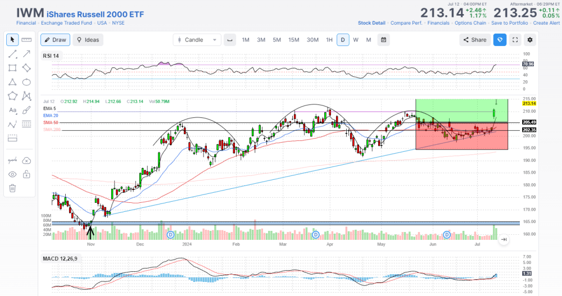Open chart settings gear icon
The image size is (562, 296).
tap(530, 40)
